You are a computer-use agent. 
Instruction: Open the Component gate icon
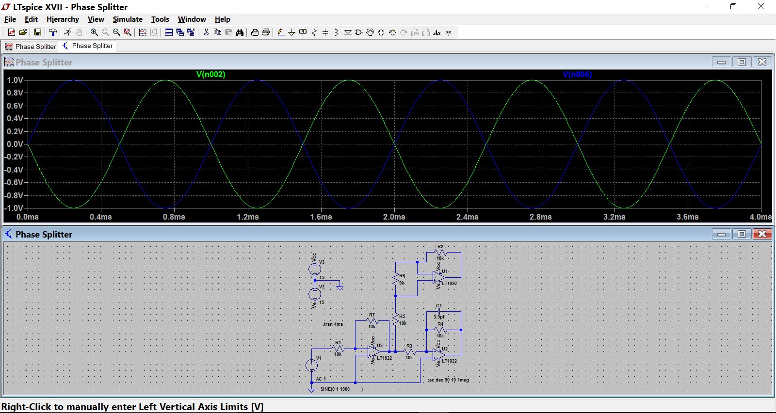coord(359,32)
